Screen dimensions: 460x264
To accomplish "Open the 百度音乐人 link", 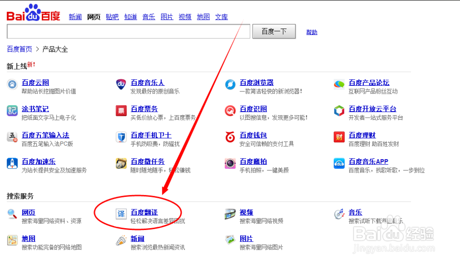I will [x=148, y=83].
